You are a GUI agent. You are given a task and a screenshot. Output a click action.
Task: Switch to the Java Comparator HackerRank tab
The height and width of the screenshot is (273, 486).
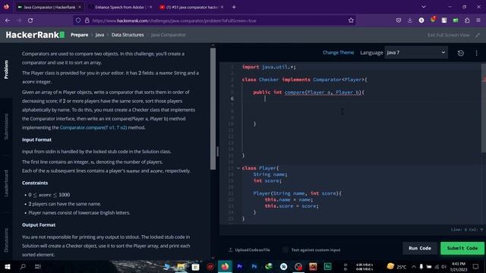(x=49, y=7)
